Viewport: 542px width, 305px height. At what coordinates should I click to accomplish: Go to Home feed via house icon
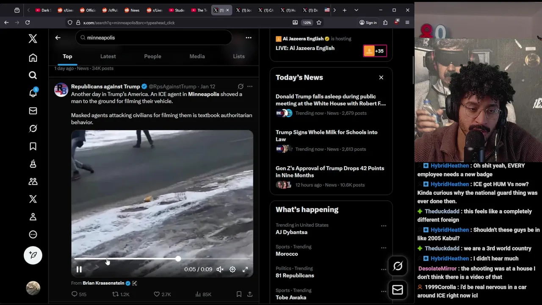(x=33, y=58)
